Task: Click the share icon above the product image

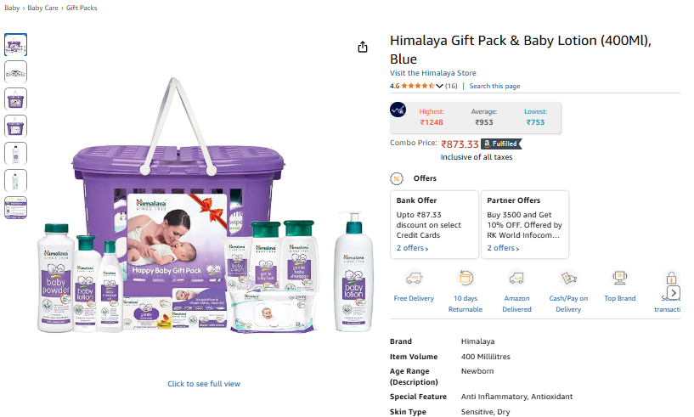Action: [363, 47]
